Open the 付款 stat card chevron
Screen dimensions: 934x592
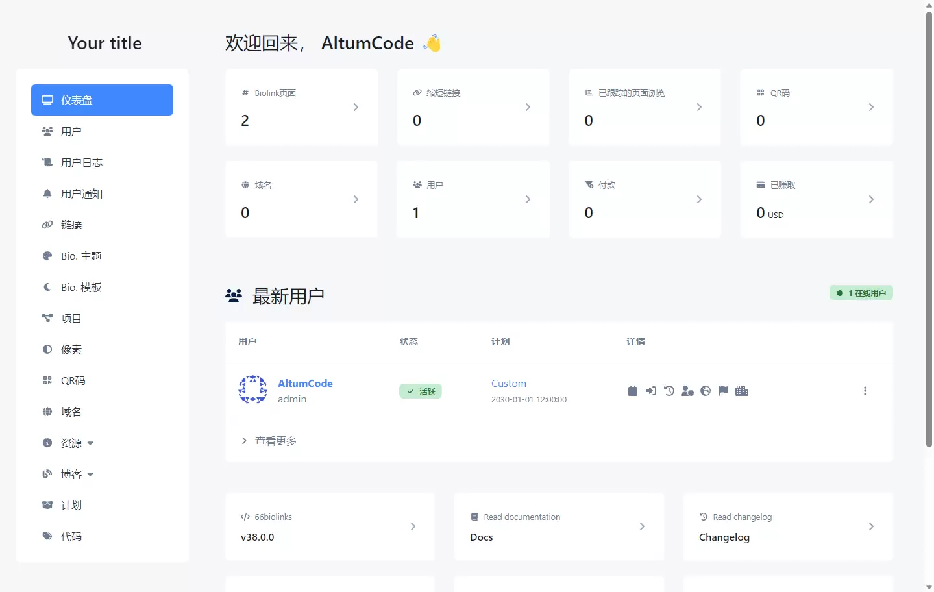(x=699, y=199)
